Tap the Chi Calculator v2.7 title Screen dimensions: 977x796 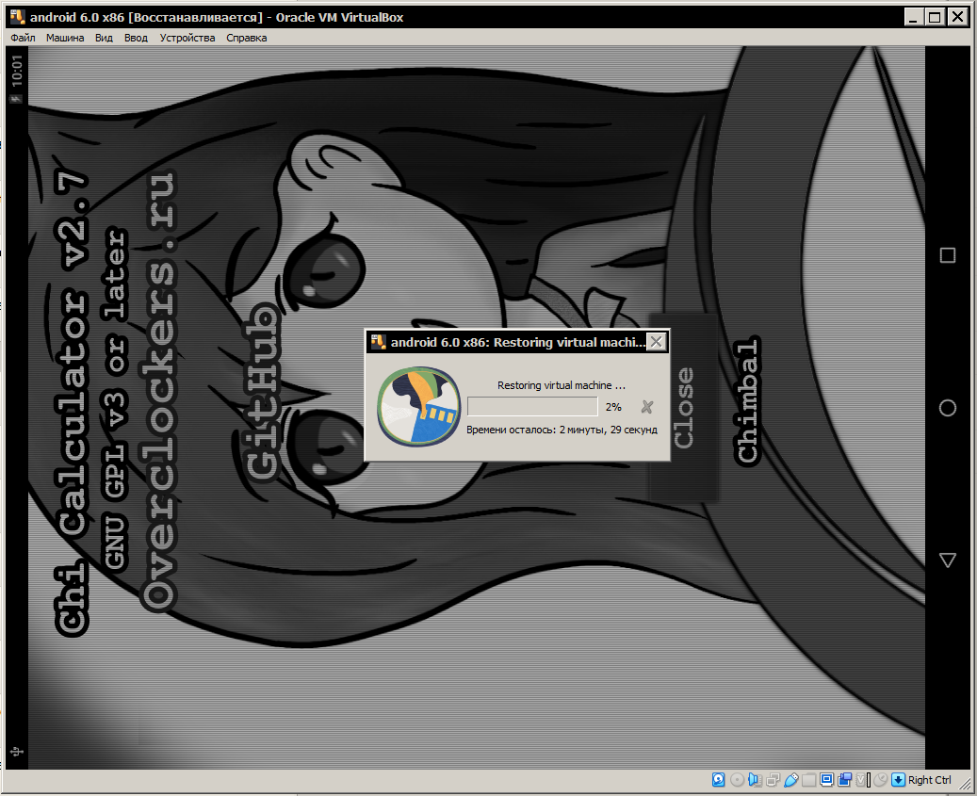72,403
